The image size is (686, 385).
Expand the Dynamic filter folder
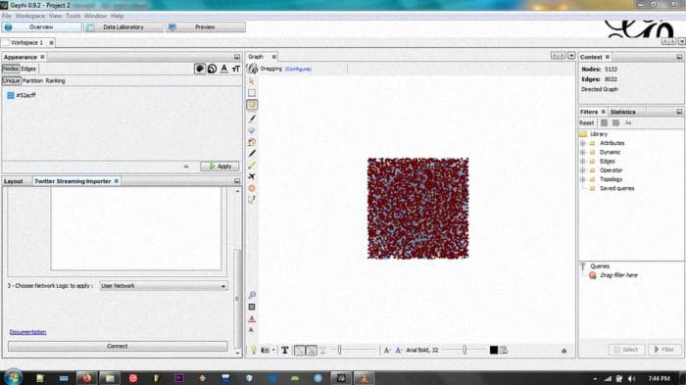(583, 152)
